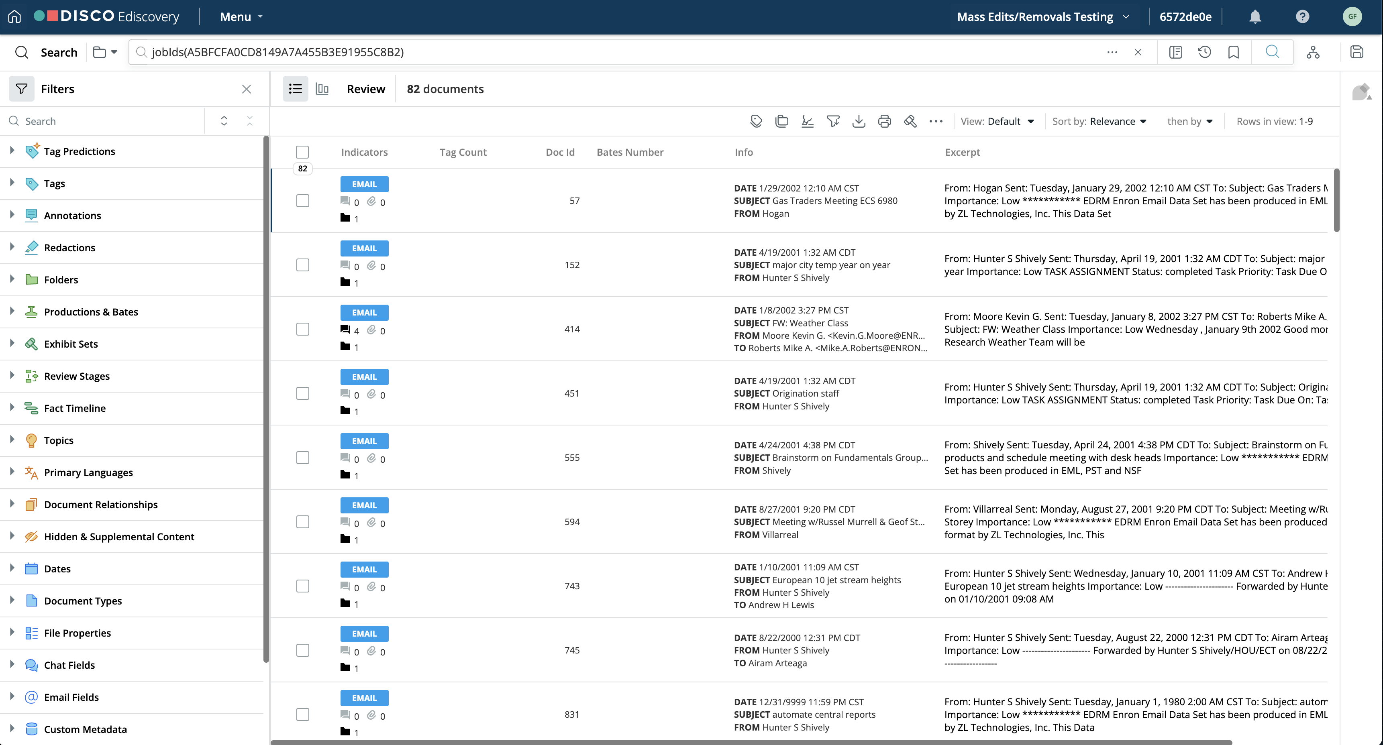Open EMAIL badge of document 414
The height and width of the screenshot is (745, 1383).
[364, 312]
